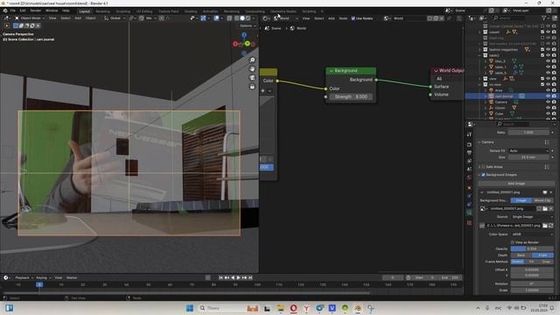Viewport: 560px width, 315px height.
Task: Set Frame Method to Fit
Action: pos(532,262)
